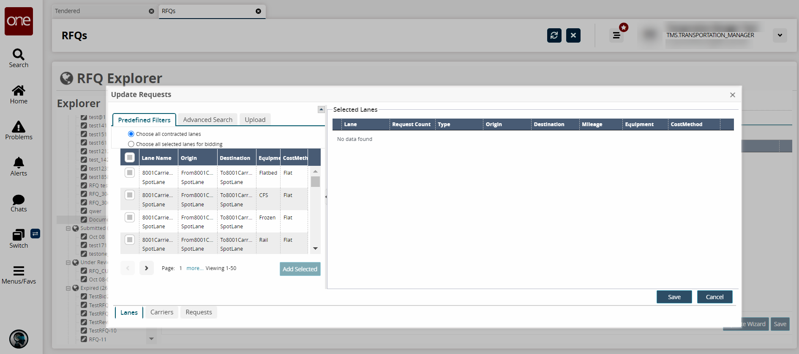Viewport: 799px width, 354px height.
Task: Click the ONE logo icon
Action: pyautogui.click(x=19, y=21)
